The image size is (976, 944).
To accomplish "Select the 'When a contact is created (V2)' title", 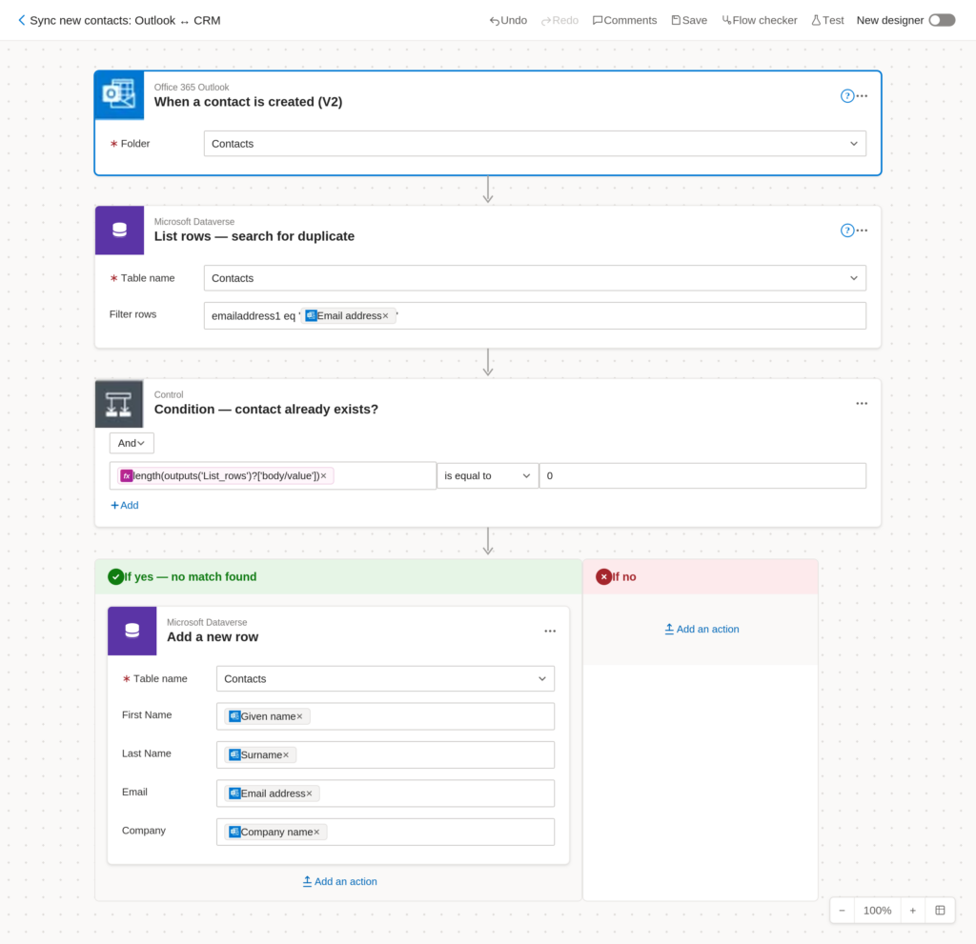I will coord(248,102).
